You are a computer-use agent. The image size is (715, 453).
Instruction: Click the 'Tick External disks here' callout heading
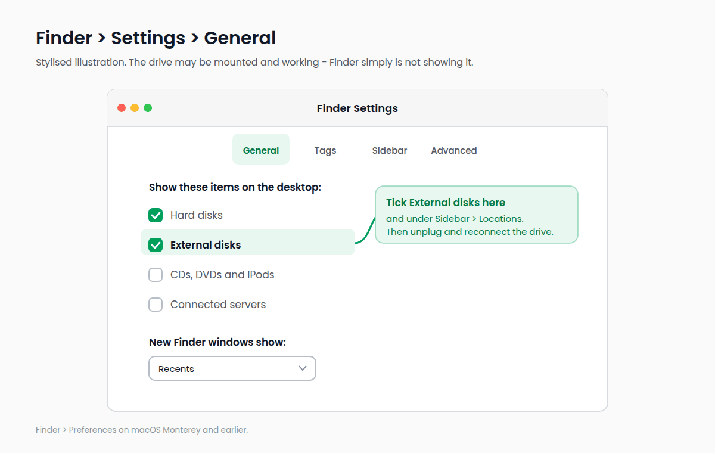click(x=446, y=203)
